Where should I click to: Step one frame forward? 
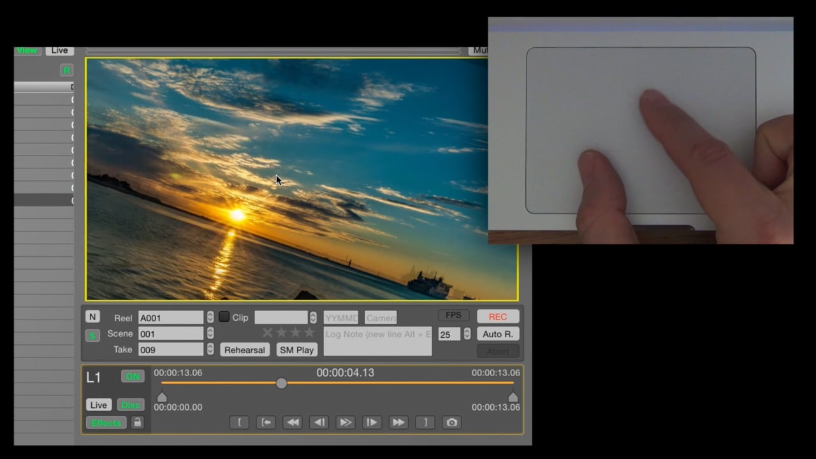372,422
